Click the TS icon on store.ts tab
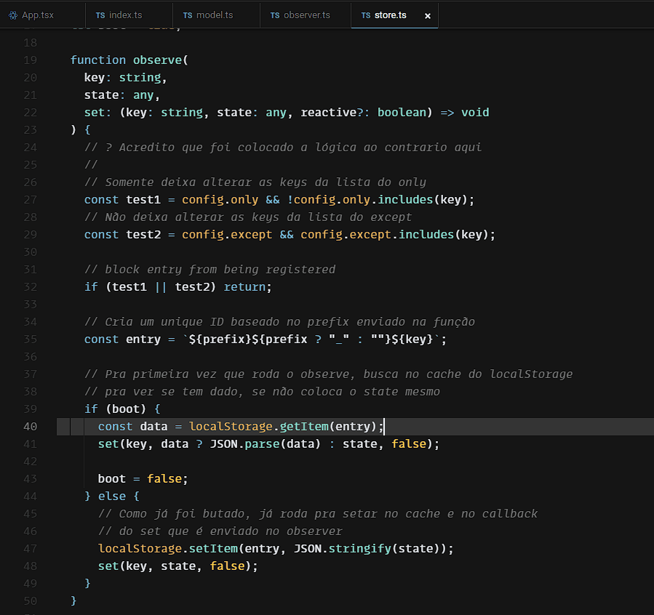This screenshot has height=615, width=654. tap(366, 15)
